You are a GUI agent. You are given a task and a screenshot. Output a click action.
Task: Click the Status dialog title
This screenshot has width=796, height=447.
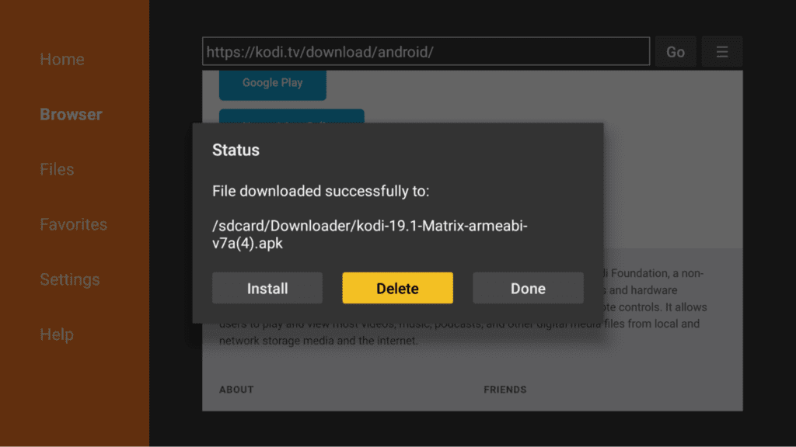click(236, 150)
